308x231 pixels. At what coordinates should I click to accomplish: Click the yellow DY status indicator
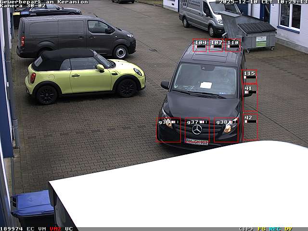click(288, 229)
